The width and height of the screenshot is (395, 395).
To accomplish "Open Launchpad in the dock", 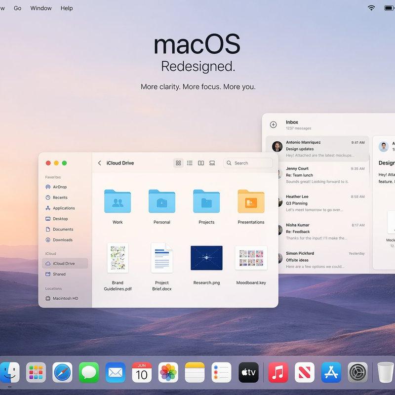I will 36,372.
